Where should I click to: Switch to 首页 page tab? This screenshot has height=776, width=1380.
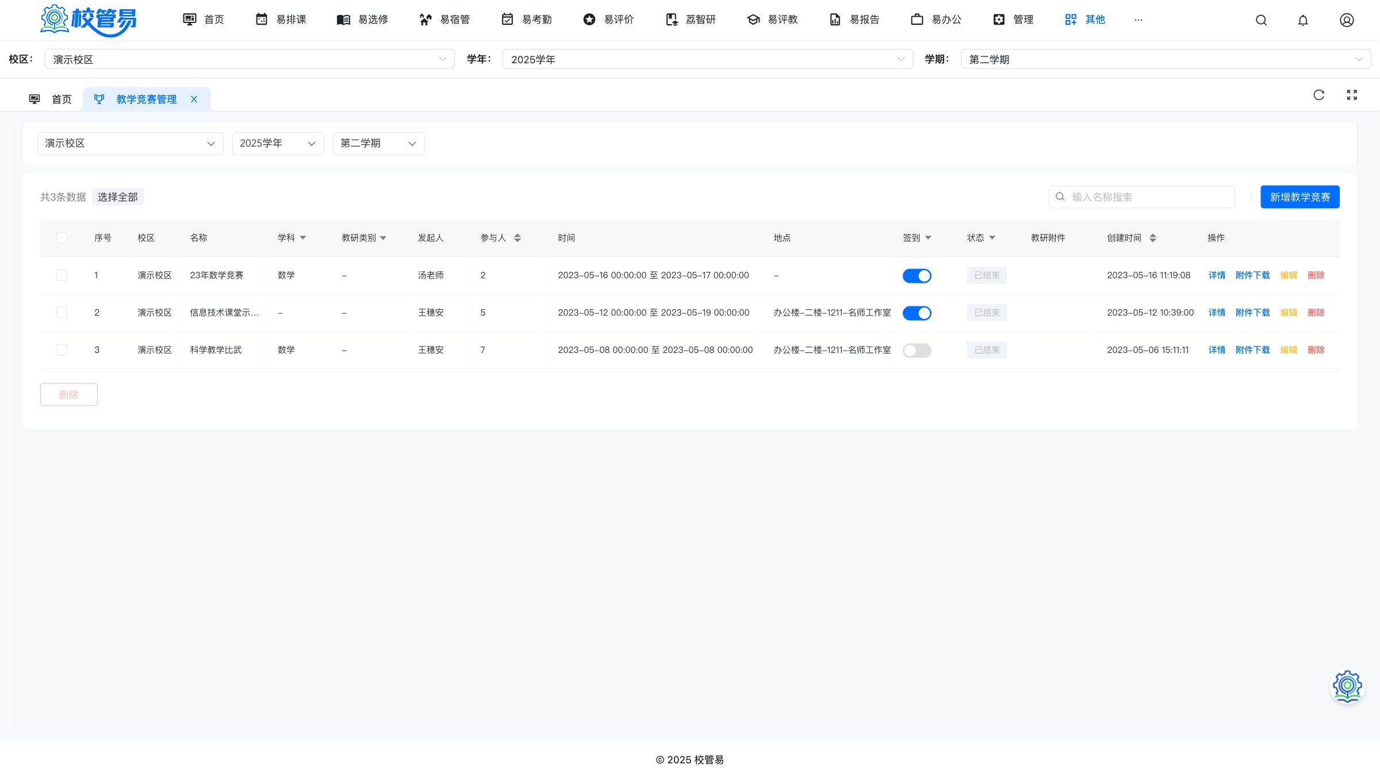point(51,99)
